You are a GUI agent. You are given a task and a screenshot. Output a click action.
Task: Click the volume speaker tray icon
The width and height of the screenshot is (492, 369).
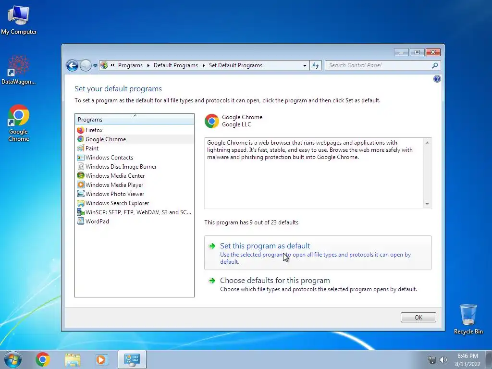(443, 360)
